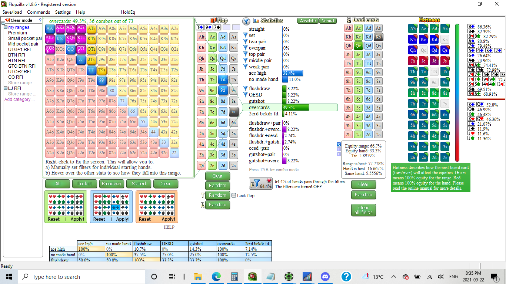Deselect T9s in the range matrix
This screenshot has width=506, height=284.
pyautogui.click(x=102, y=70)
